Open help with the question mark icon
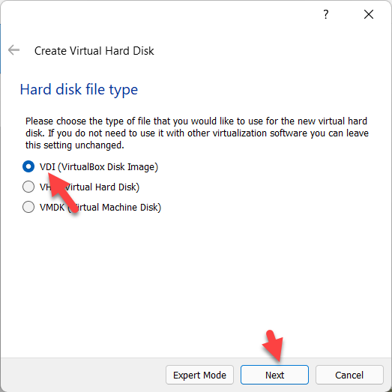Screen dimensions: 392x392 click(x=325, y=14)
